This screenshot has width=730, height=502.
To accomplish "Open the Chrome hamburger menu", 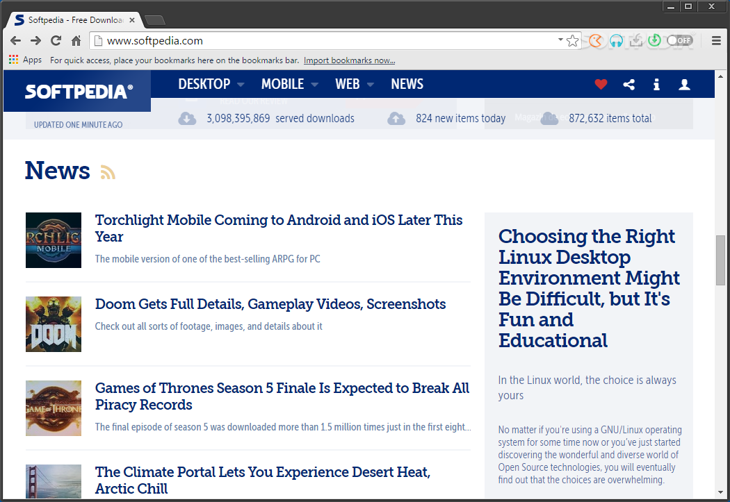I will tap(717, 41).
